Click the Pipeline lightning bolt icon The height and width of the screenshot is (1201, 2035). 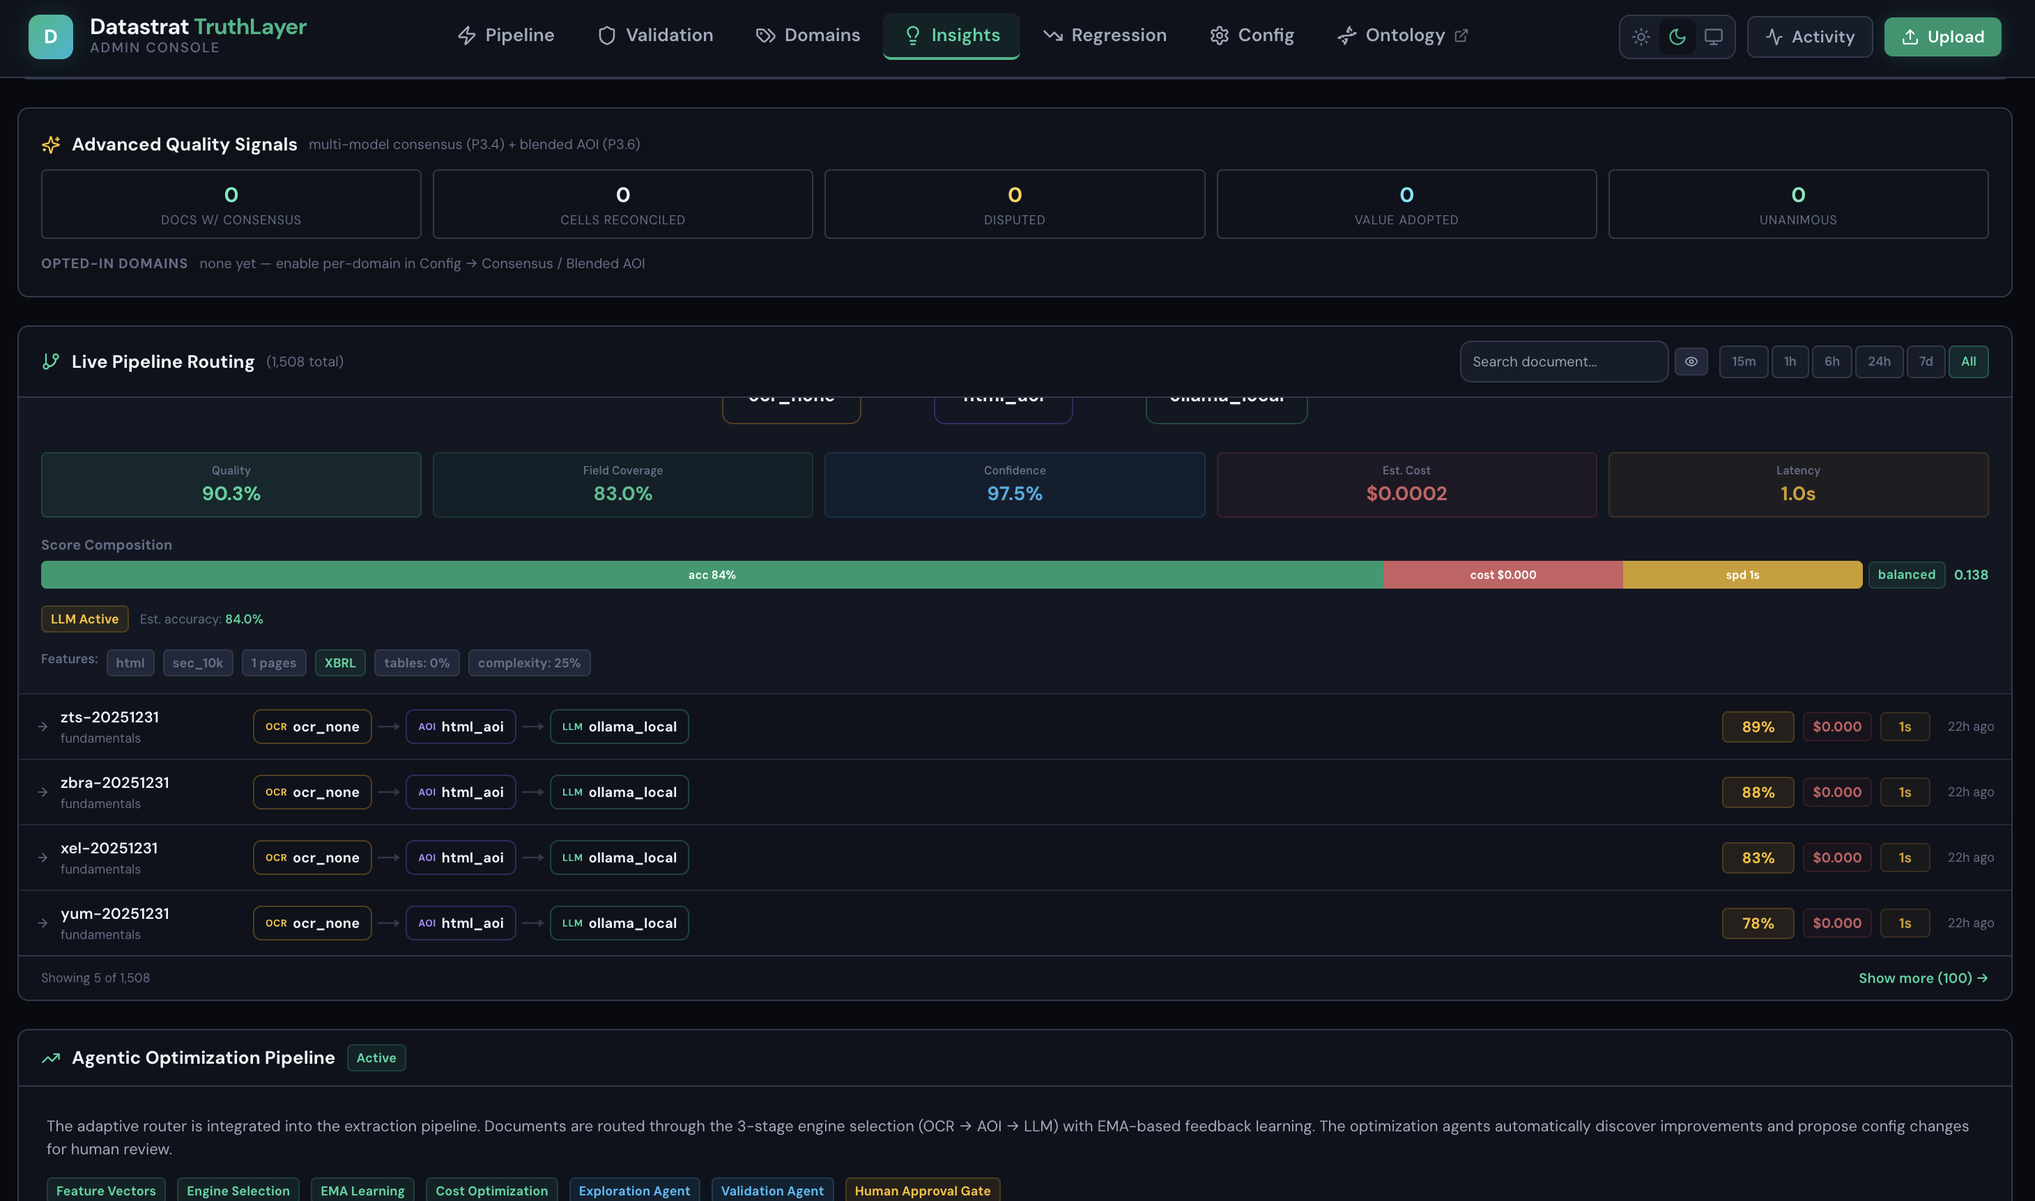click(x=467, y=36)
